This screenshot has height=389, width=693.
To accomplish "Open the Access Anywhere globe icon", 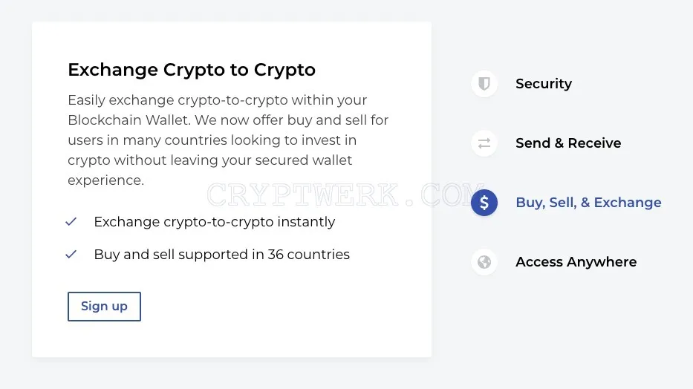I will coord(484,262).
